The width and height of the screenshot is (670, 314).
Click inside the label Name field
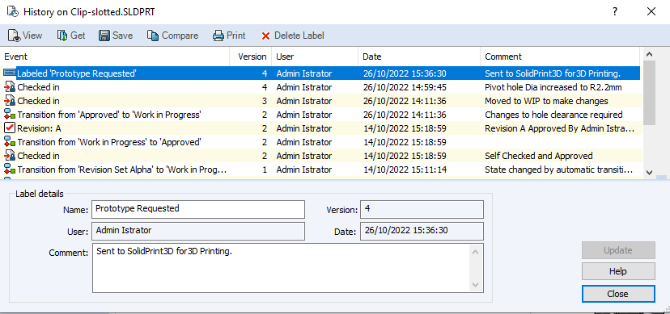pyautogui.click(x=198, y=209)
